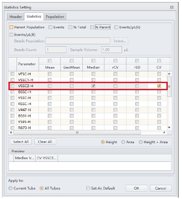Confirm settings with OK button

(137, 188)
